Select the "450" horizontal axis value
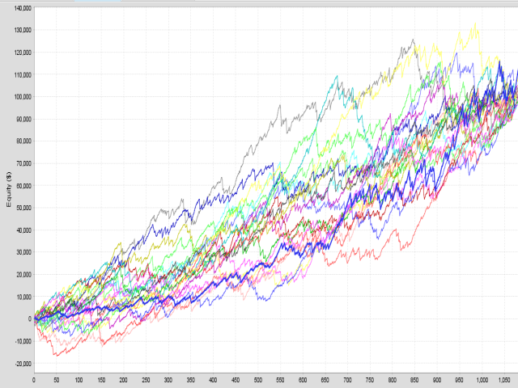 236,380
